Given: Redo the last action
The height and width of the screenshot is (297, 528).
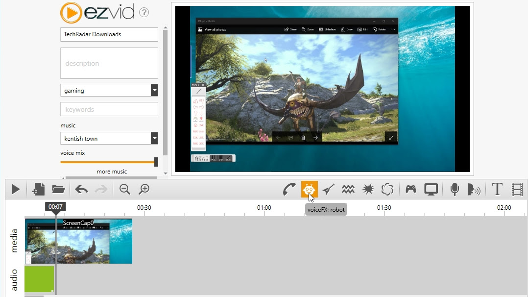Looking at the screenshot, I should (x=101, y=189).
